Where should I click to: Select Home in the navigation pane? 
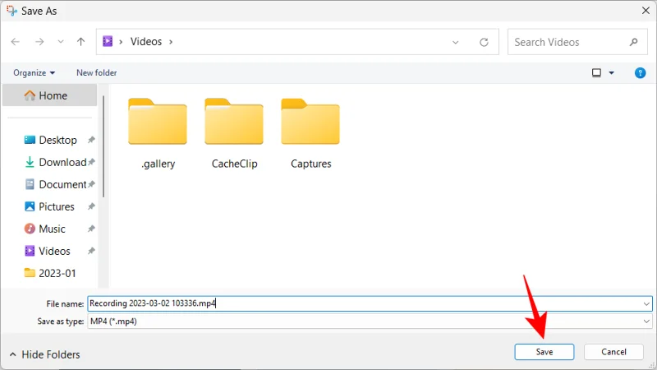pyautogui.click(x=50, y=95)
